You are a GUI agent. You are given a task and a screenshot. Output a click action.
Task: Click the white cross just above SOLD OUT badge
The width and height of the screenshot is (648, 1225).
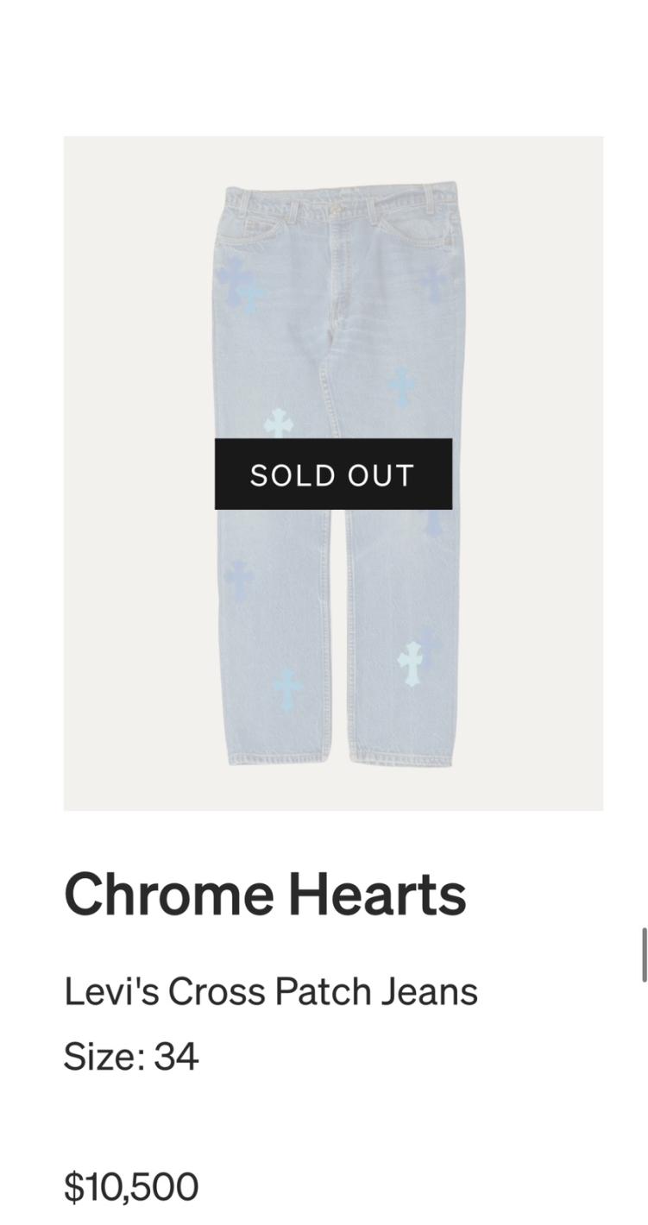pos(278,423)
